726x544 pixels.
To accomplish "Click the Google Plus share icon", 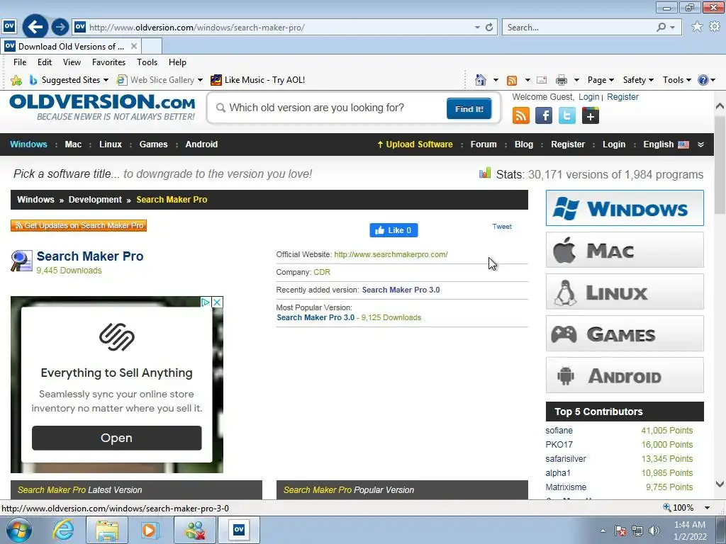I will coord(590,115).
